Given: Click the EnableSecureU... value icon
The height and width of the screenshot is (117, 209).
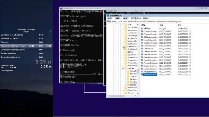Looking at the screenshot, I should pyautogui.click(x=142, y=51).
